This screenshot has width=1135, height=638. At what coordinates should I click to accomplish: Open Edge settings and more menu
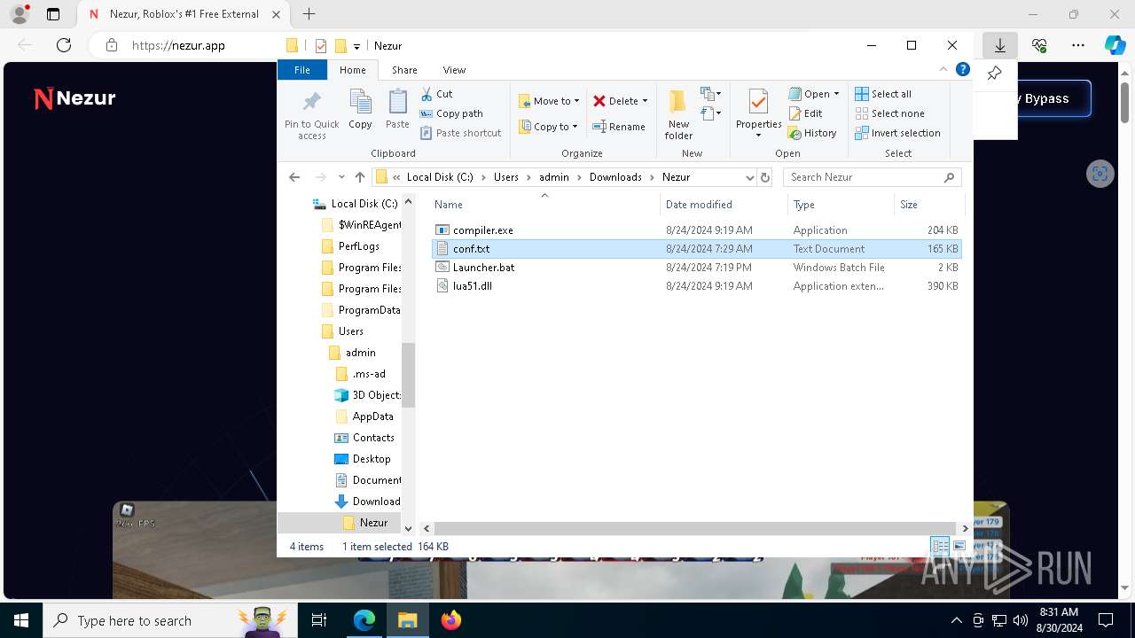(1078, 45)
